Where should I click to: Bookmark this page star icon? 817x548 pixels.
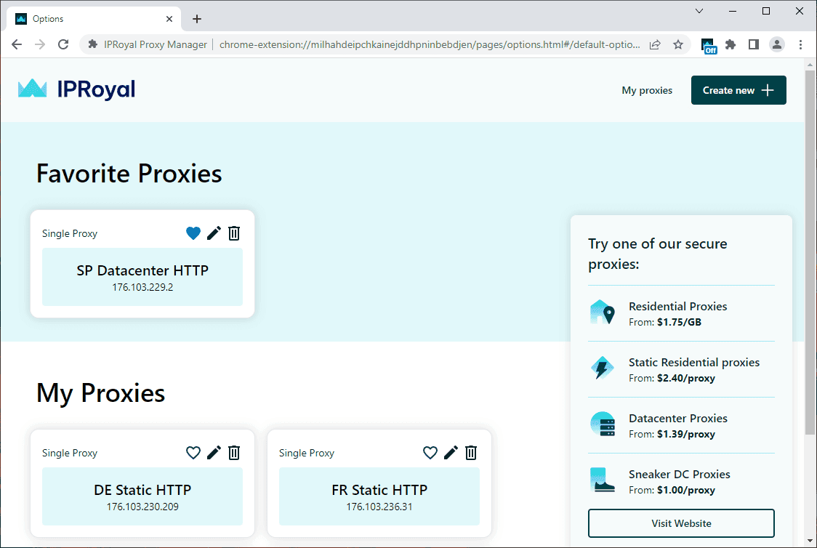[678, 44]
